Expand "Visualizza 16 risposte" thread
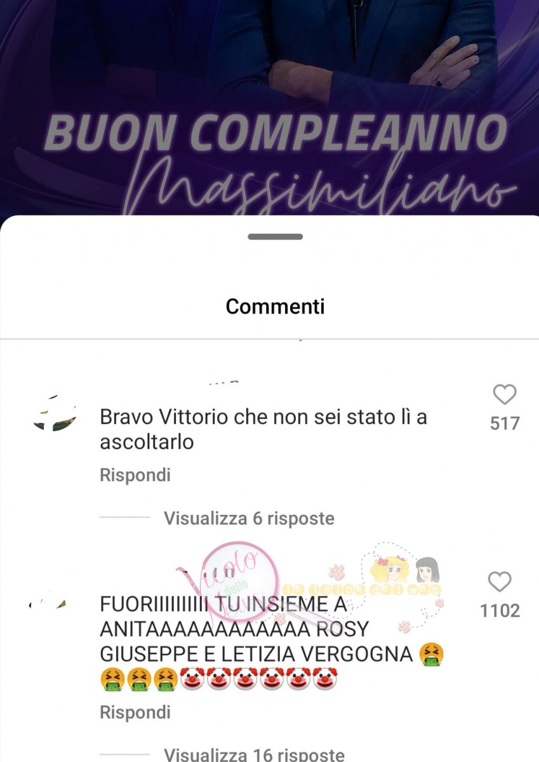539x762 pixels. point(254,754)
